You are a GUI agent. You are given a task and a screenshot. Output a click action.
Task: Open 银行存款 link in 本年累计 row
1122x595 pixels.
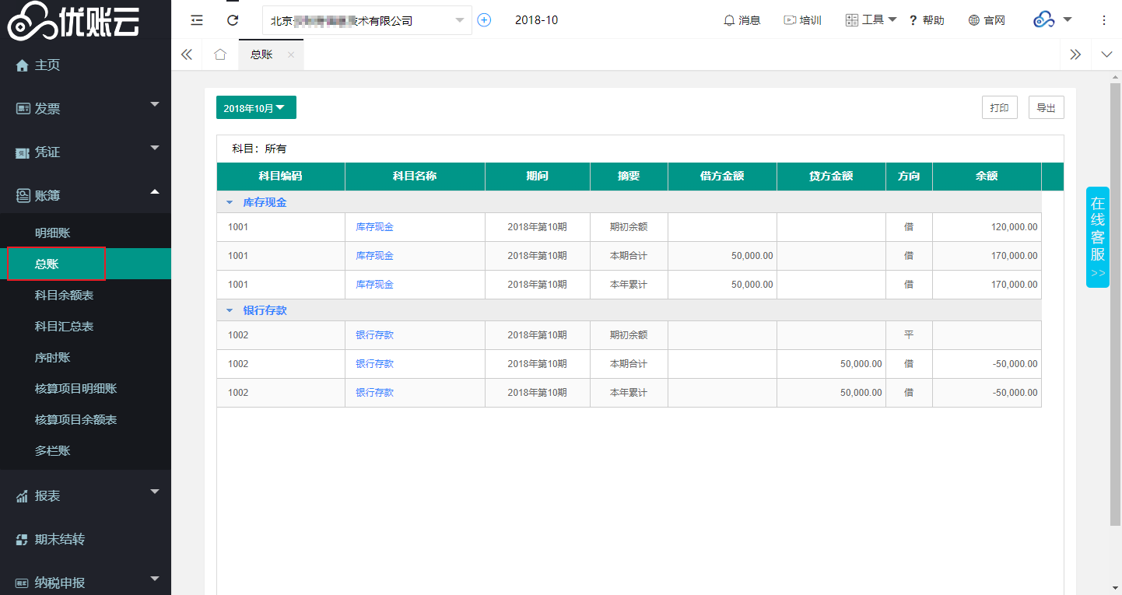point(374,393)
